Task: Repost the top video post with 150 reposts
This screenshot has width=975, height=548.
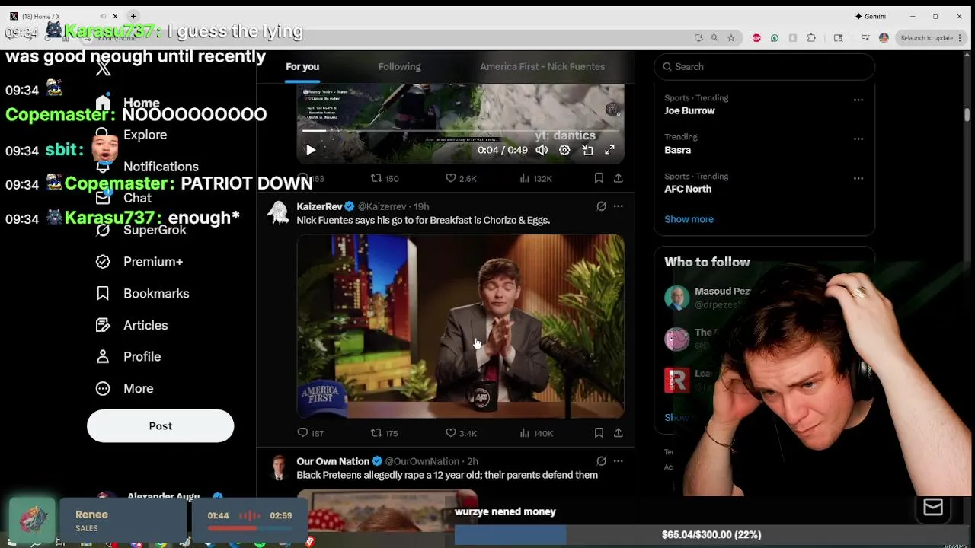Action: (384, 178)
